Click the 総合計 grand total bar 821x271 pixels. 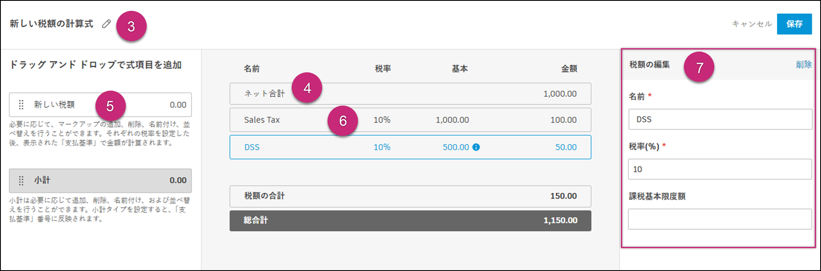point(410,221)
